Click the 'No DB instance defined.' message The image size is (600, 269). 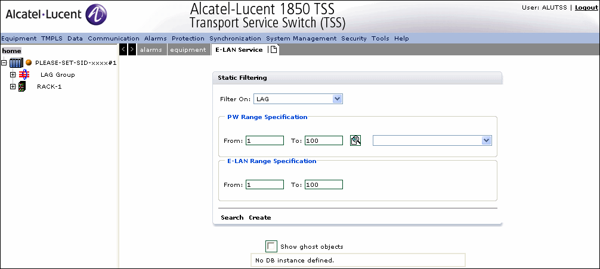(x=294, y=260)
